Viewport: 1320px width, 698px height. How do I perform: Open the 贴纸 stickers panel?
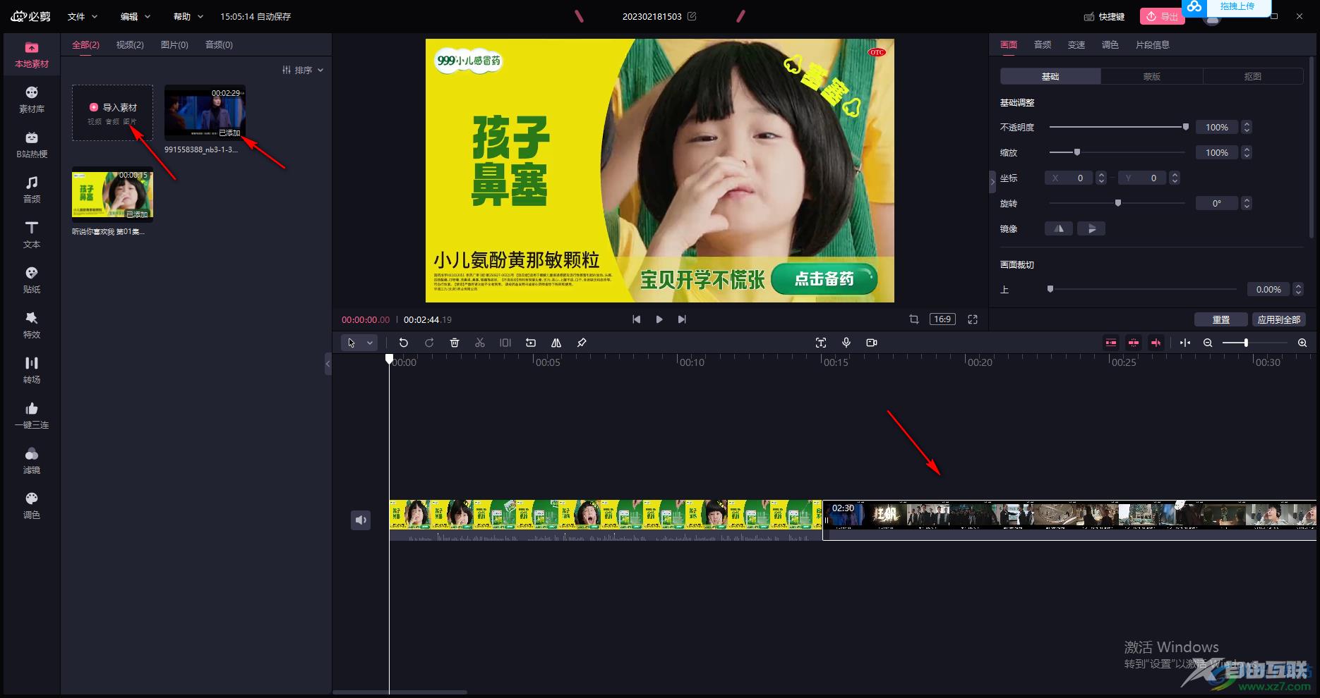(x=32, y=281)
